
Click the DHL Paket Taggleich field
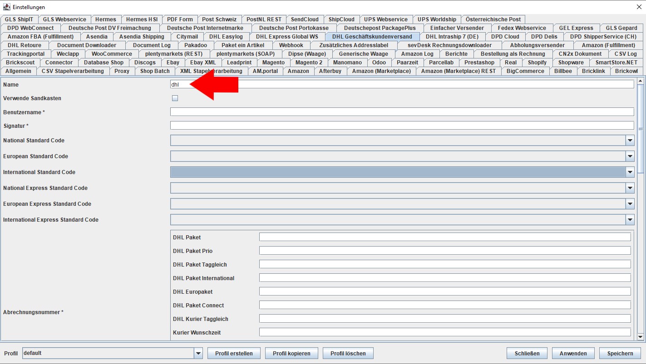point(445,264)
